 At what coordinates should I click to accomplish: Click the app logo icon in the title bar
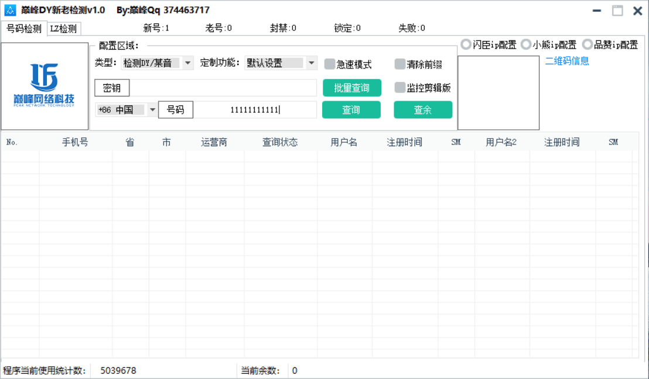tap(11, 10)
